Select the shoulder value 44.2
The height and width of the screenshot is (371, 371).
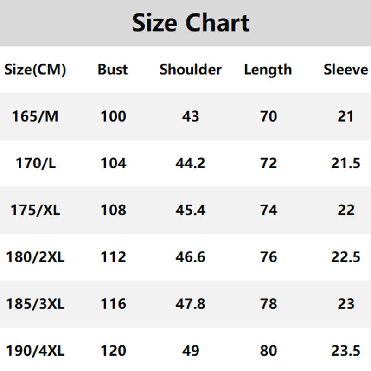click(x=191, y=163)
